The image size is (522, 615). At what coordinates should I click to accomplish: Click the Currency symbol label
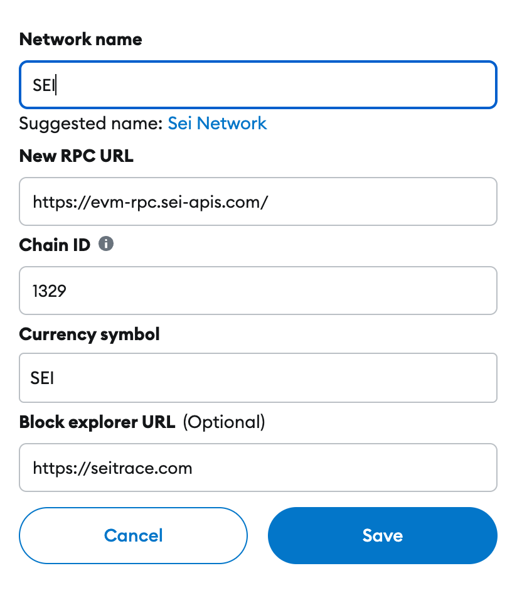tap(90, 334)
